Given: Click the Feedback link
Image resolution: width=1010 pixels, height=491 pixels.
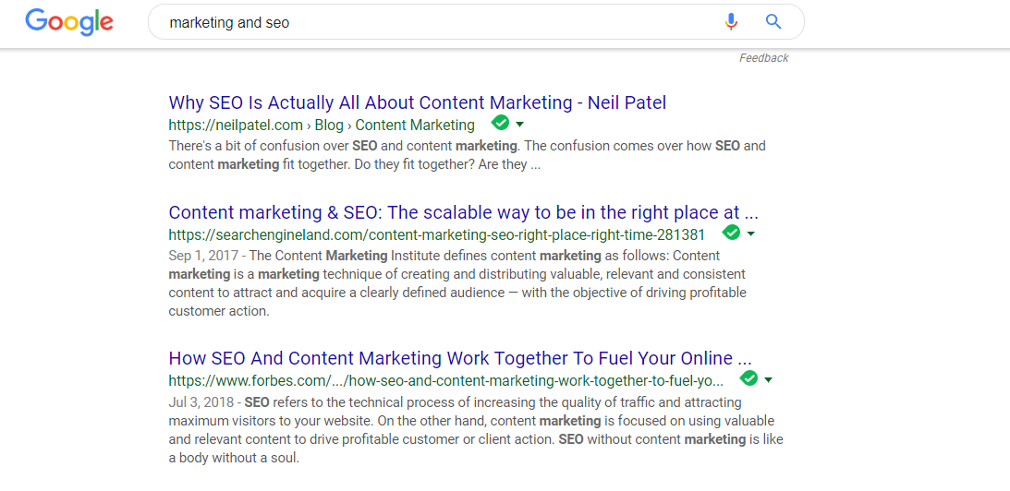Looking at the screenshot, I should point(763,58).
